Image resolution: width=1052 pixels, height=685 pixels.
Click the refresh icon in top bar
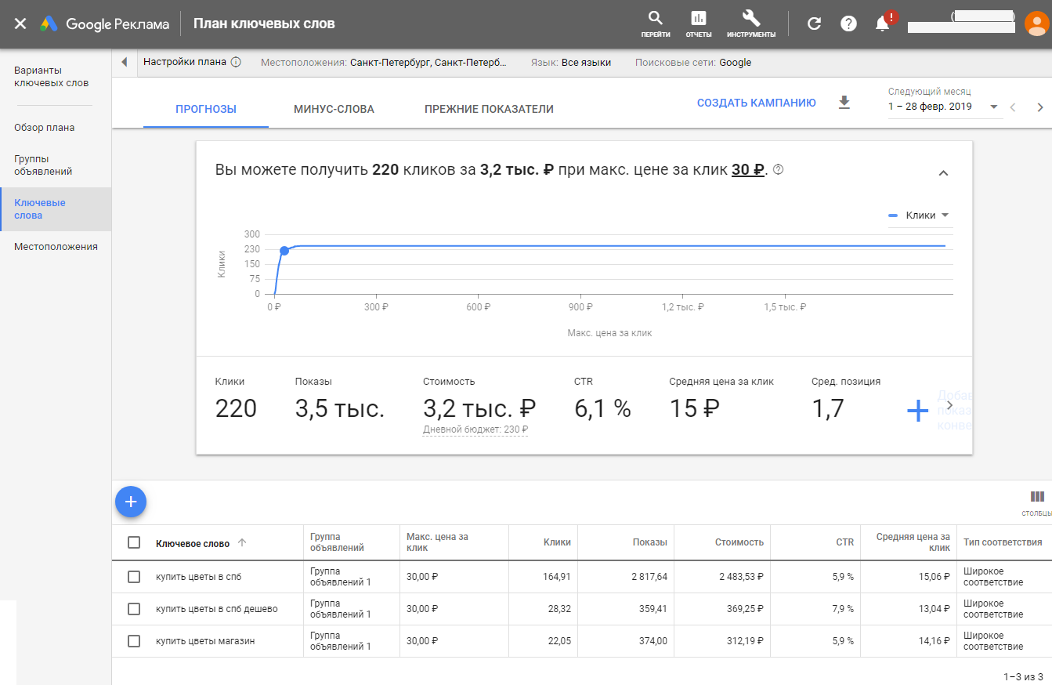coord(814,24)
